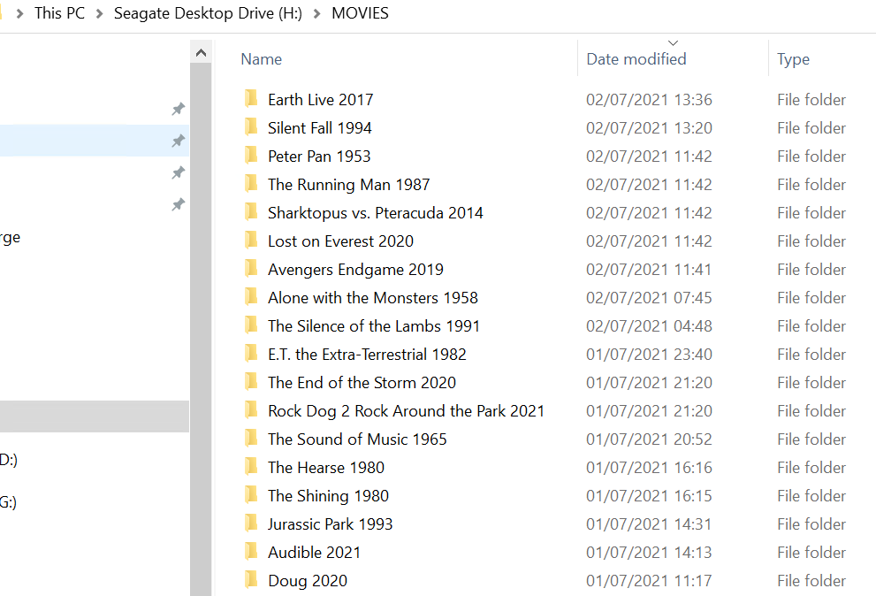
Task: Click the folder icon beside The Hearse 1980
Action: 251,466
